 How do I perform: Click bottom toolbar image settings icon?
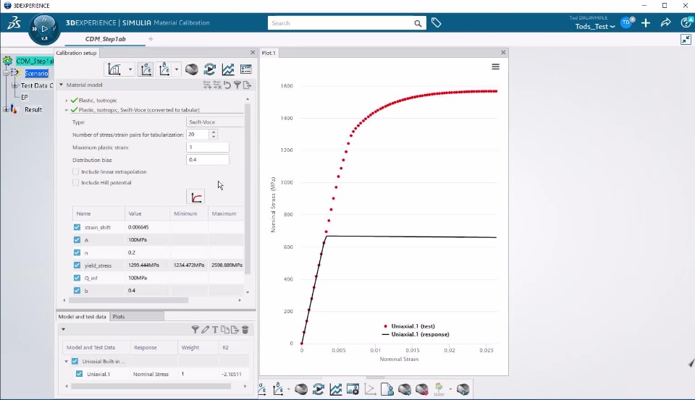pyautogui.click(x=353, y=389)
